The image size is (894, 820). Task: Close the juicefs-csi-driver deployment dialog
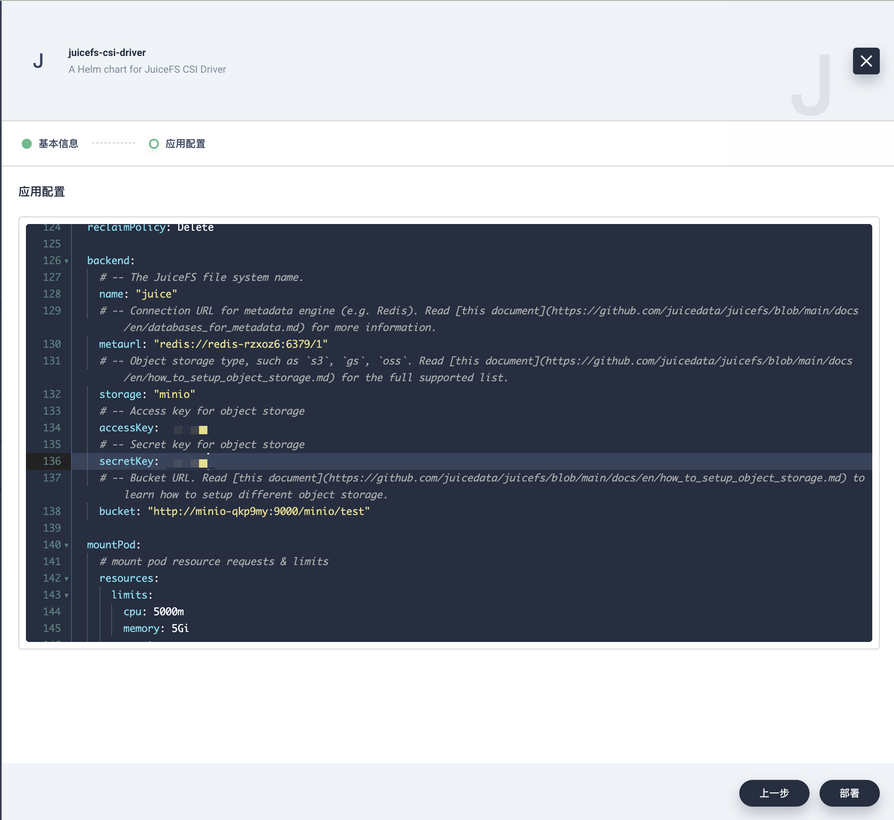(866, 61)
